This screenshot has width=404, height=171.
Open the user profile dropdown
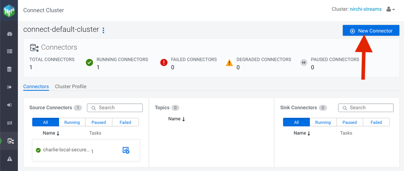coord(391,10)
